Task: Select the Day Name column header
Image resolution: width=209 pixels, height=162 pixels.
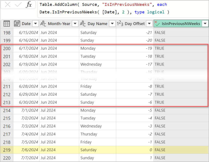Action: (x=97, y=24)
